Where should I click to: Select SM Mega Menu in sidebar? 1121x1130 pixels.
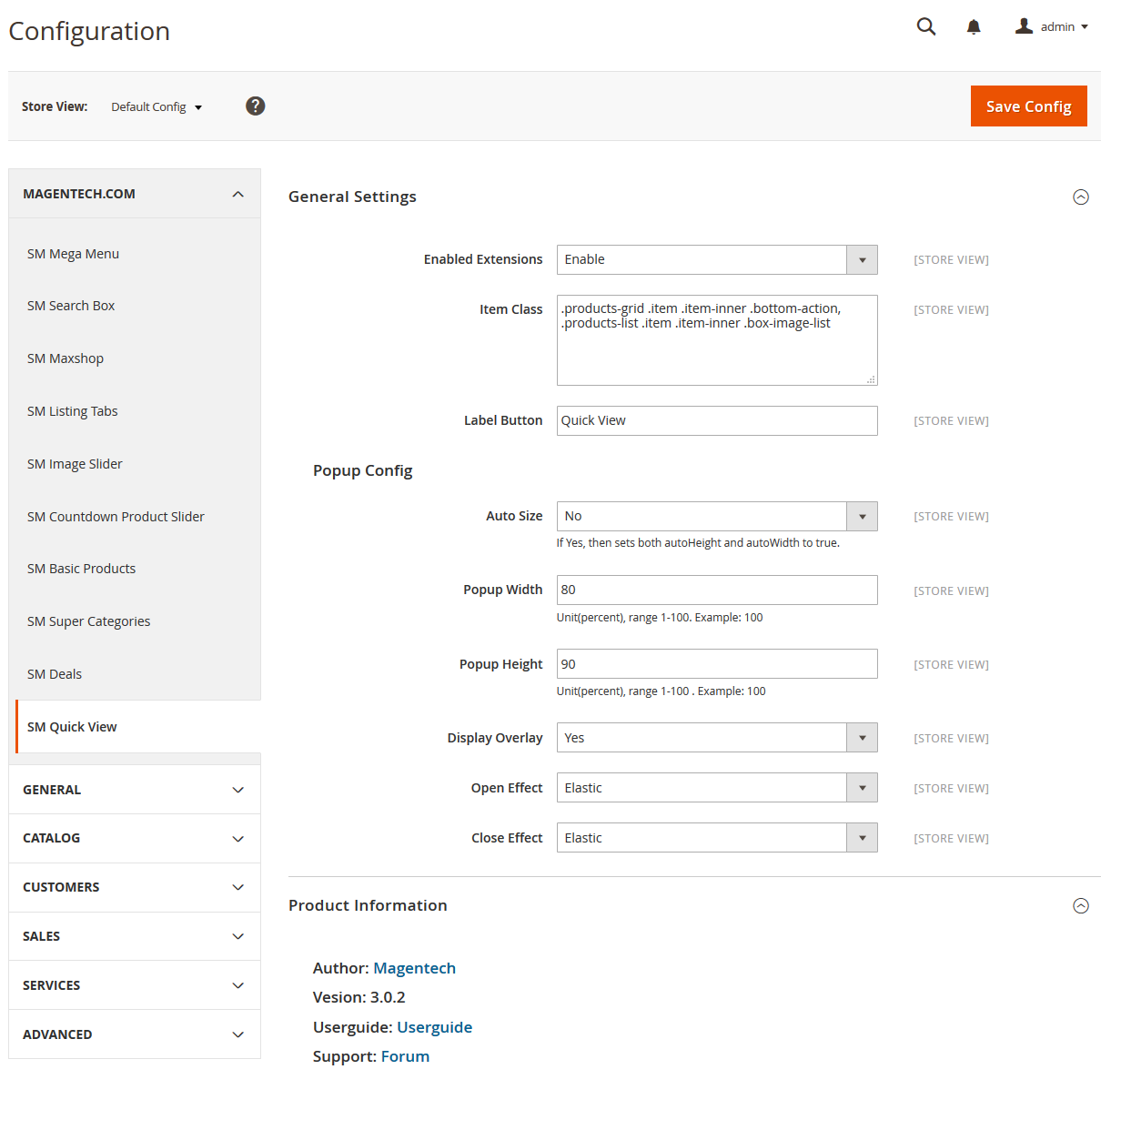click(x=73, y=254)
